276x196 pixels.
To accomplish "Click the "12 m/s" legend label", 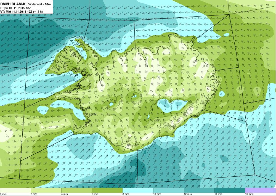I will (188, 194).
